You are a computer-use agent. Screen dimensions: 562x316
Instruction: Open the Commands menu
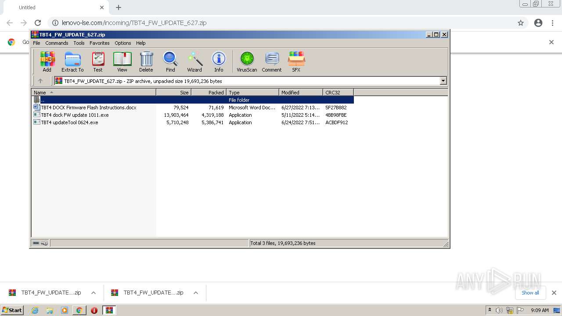pyautogui.click(x=57, y=43)
